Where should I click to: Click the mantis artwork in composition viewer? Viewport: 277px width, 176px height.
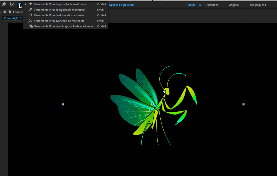(154, 105)
